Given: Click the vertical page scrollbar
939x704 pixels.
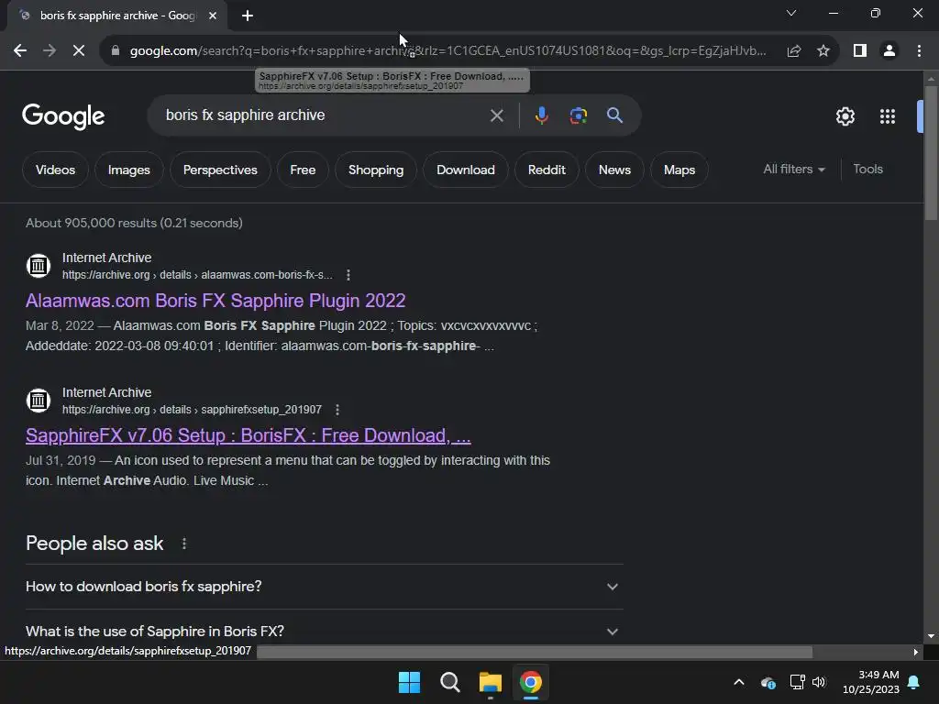Looking at the screenshot, I should click(931, 153).
